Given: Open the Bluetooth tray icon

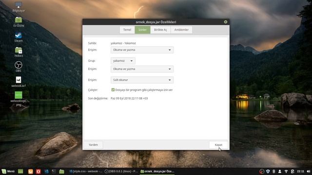Looking at the screenshot, I should [x=274, y=171].
